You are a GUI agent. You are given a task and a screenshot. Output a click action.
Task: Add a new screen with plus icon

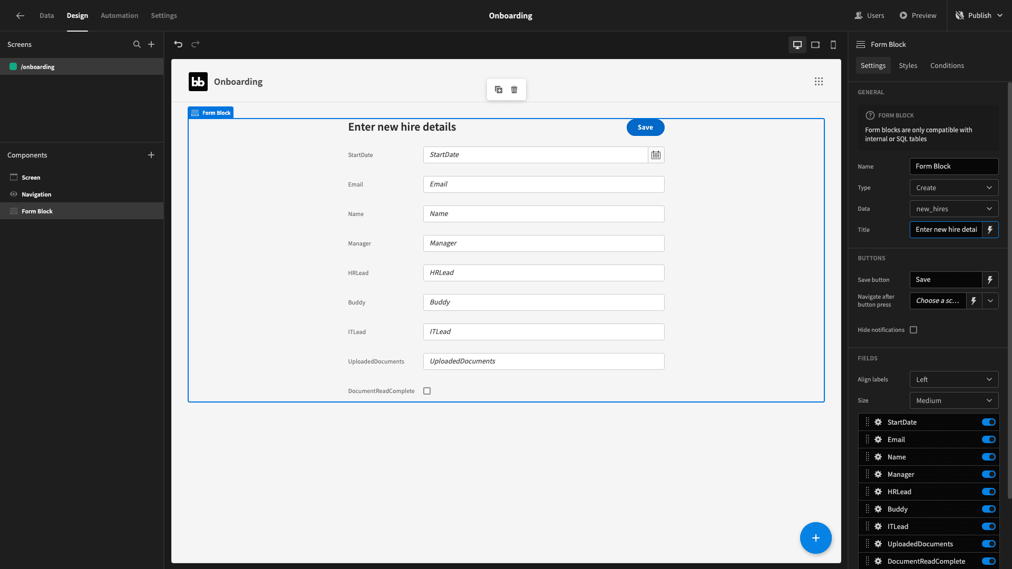click(151, 45)
